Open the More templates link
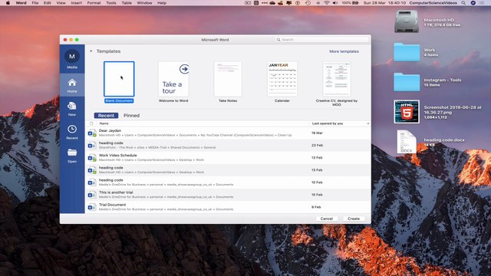This screenshot has height=276, width=491. 344,51
